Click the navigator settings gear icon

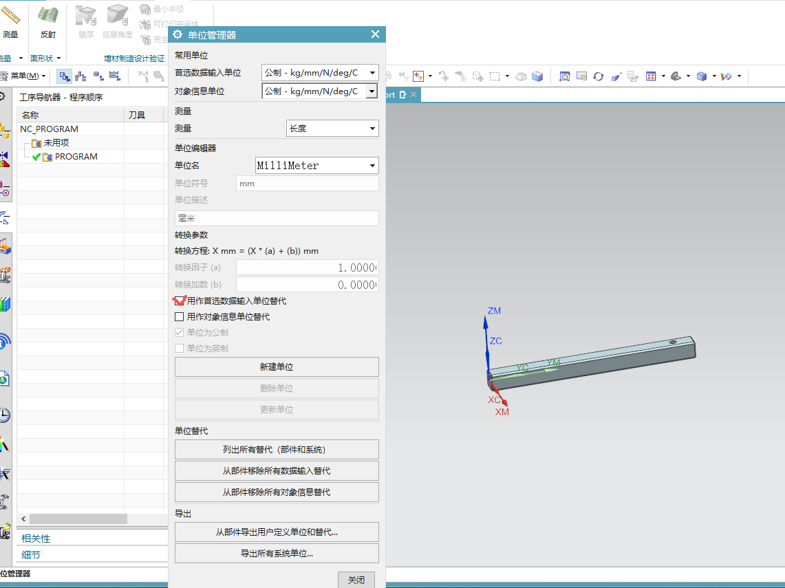click(x=3, y=96)
